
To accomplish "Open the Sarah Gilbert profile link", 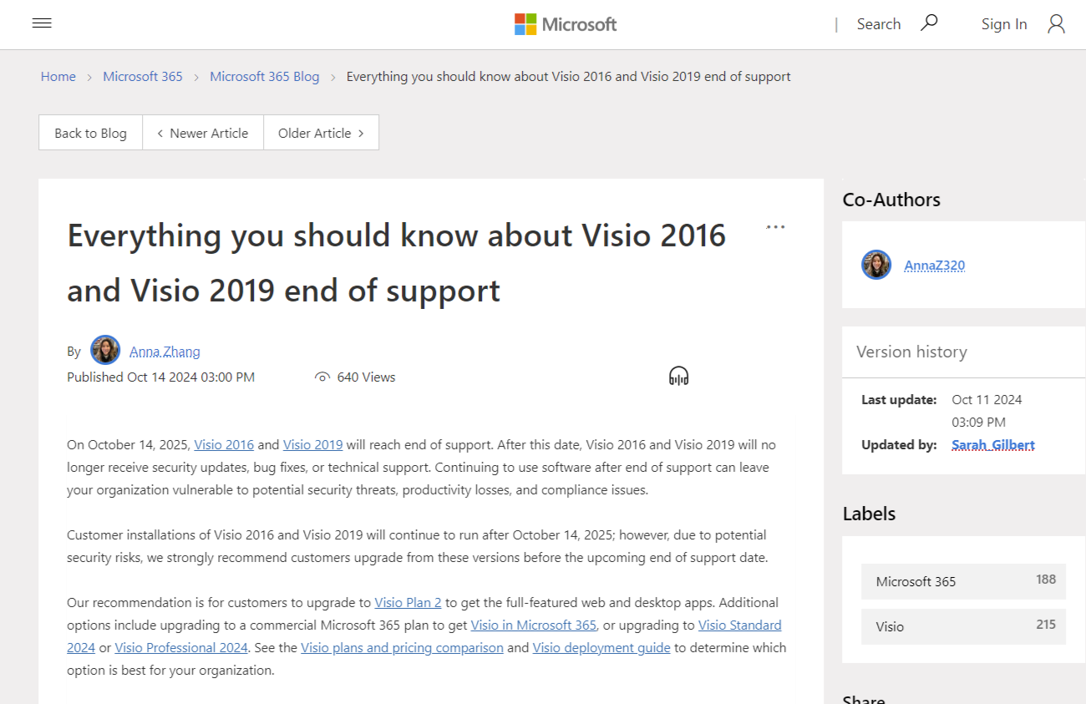I will (992, 444).
